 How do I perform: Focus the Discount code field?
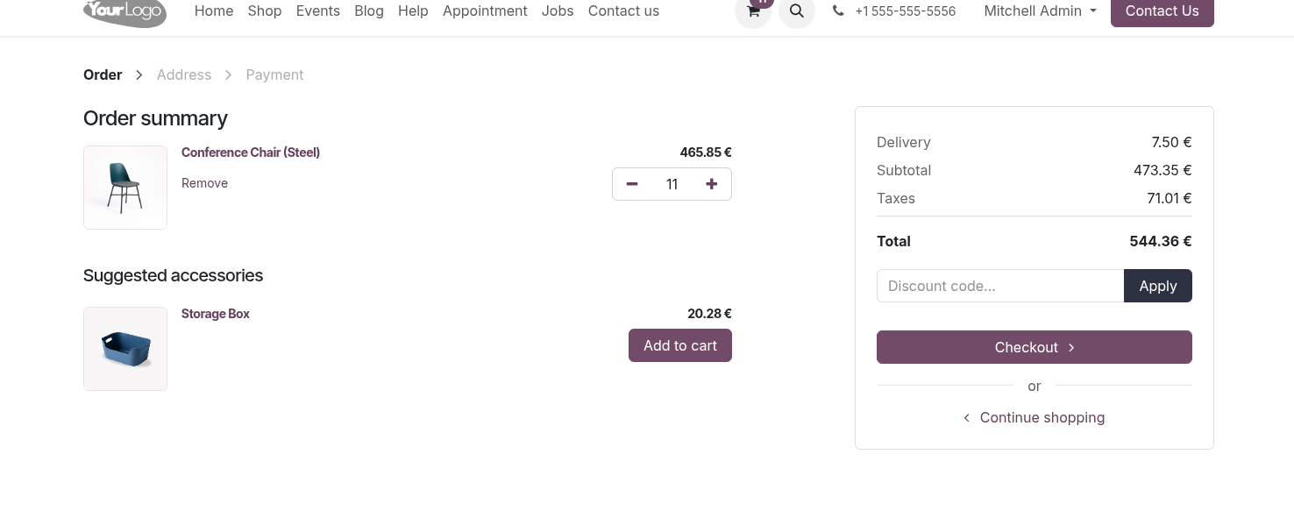[x=1000, y=286]
